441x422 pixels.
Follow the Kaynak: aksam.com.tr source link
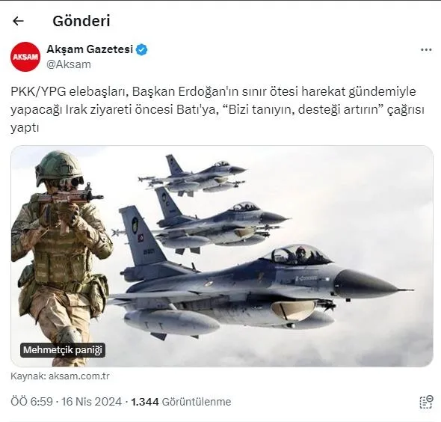[x=60, y=376]
